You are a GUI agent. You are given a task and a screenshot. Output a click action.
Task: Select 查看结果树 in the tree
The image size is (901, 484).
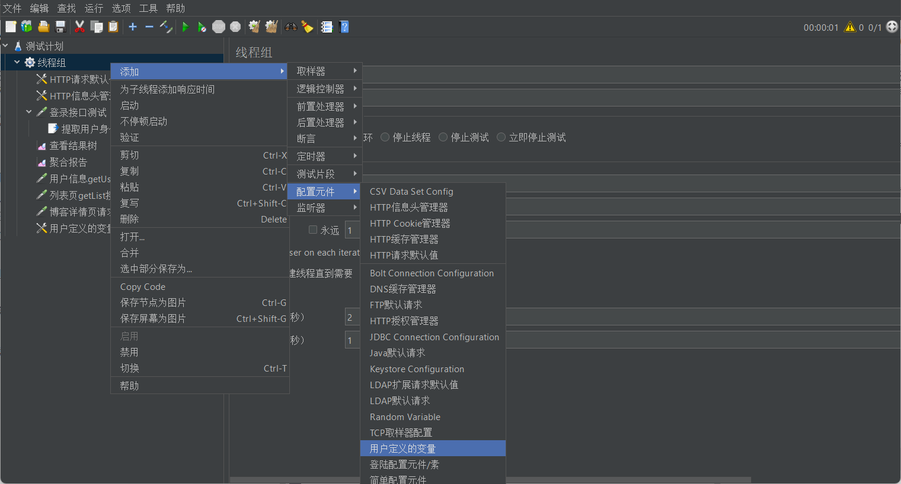click(x=73, y=146)
